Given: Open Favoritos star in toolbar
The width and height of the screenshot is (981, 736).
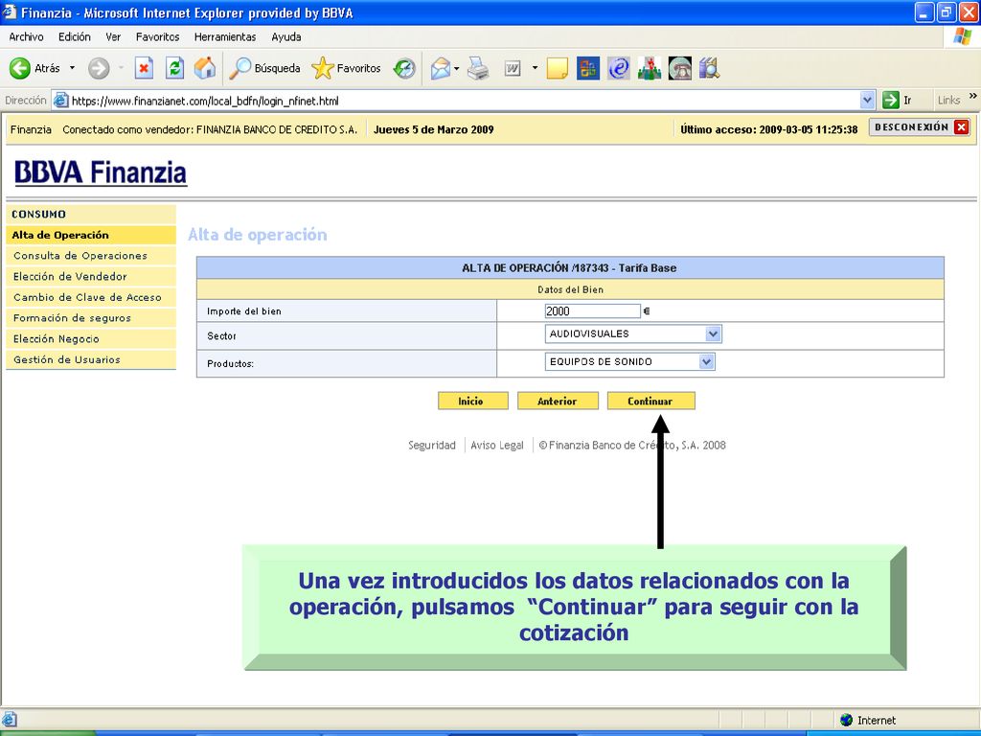Looking at the screenshot, I should [346, 68].
